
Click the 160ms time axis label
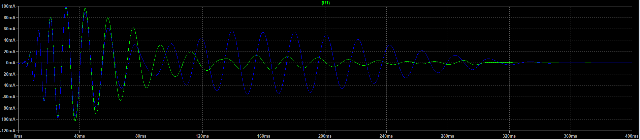click(264, 136)
